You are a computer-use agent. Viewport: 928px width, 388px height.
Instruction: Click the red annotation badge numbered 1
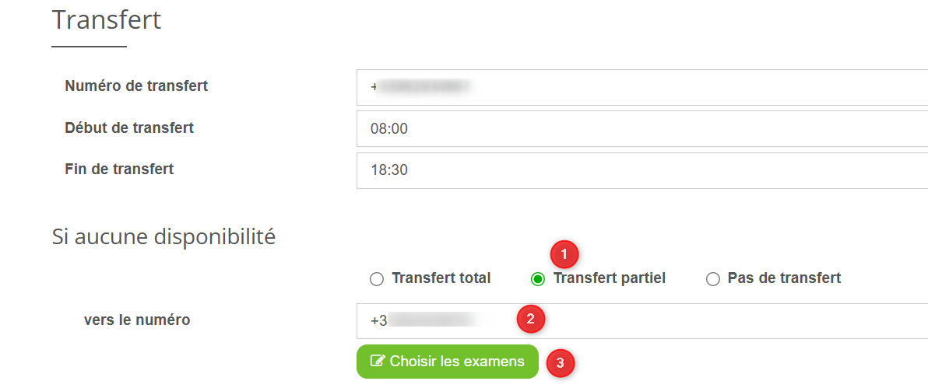[564, 254]
